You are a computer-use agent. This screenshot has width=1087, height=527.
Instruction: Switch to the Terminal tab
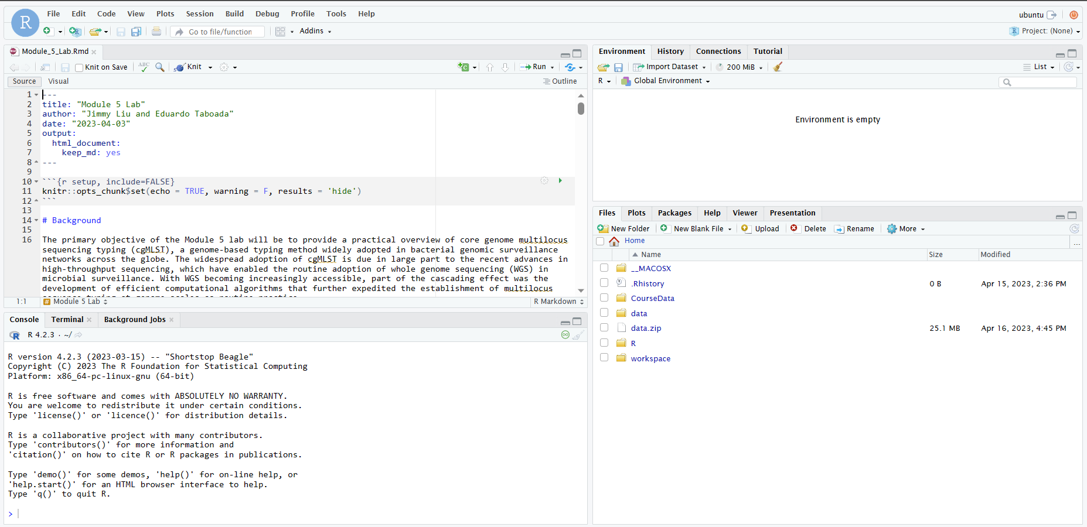click(x=67, y=320)
